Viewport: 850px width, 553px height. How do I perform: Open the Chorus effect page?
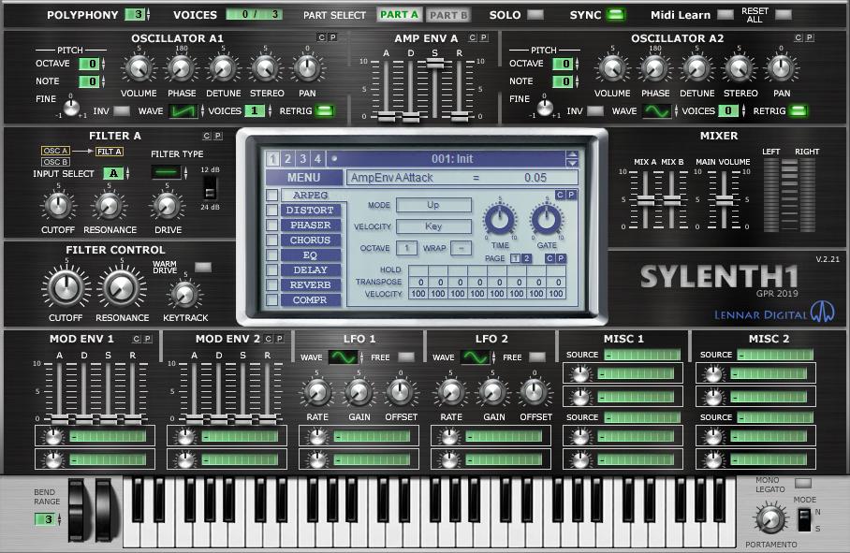tap(310, 240)
